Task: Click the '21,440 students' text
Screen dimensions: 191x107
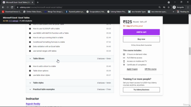Action: point(26,21)
